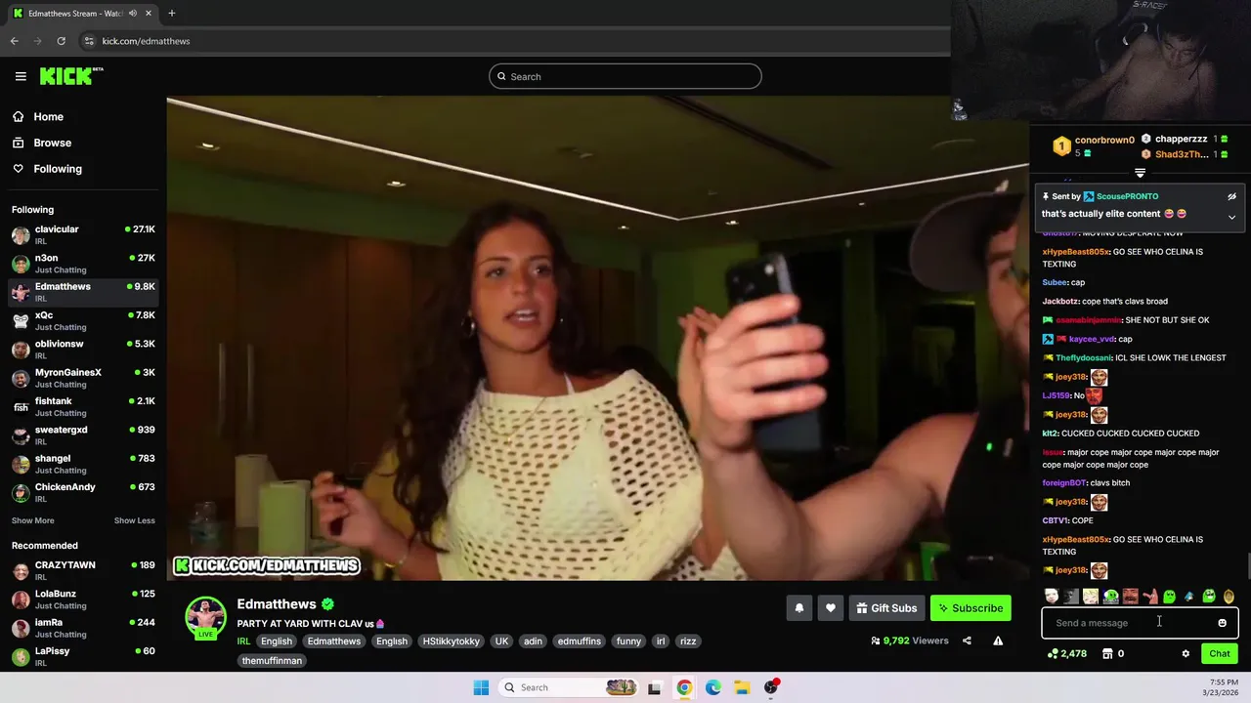Open sweatergxd channel in sidebar
1251x703 pixels.
[83, 435]
